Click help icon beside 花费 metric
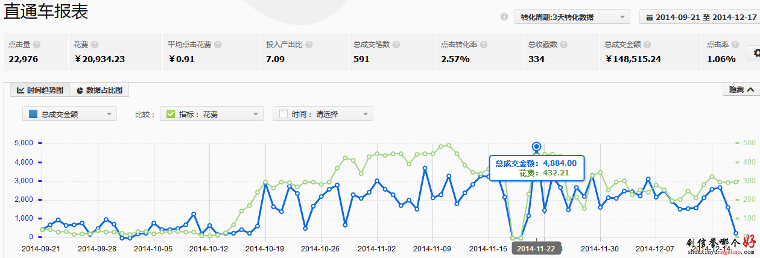This screenshot has width=760, height=258. click(x=95, y=45)
